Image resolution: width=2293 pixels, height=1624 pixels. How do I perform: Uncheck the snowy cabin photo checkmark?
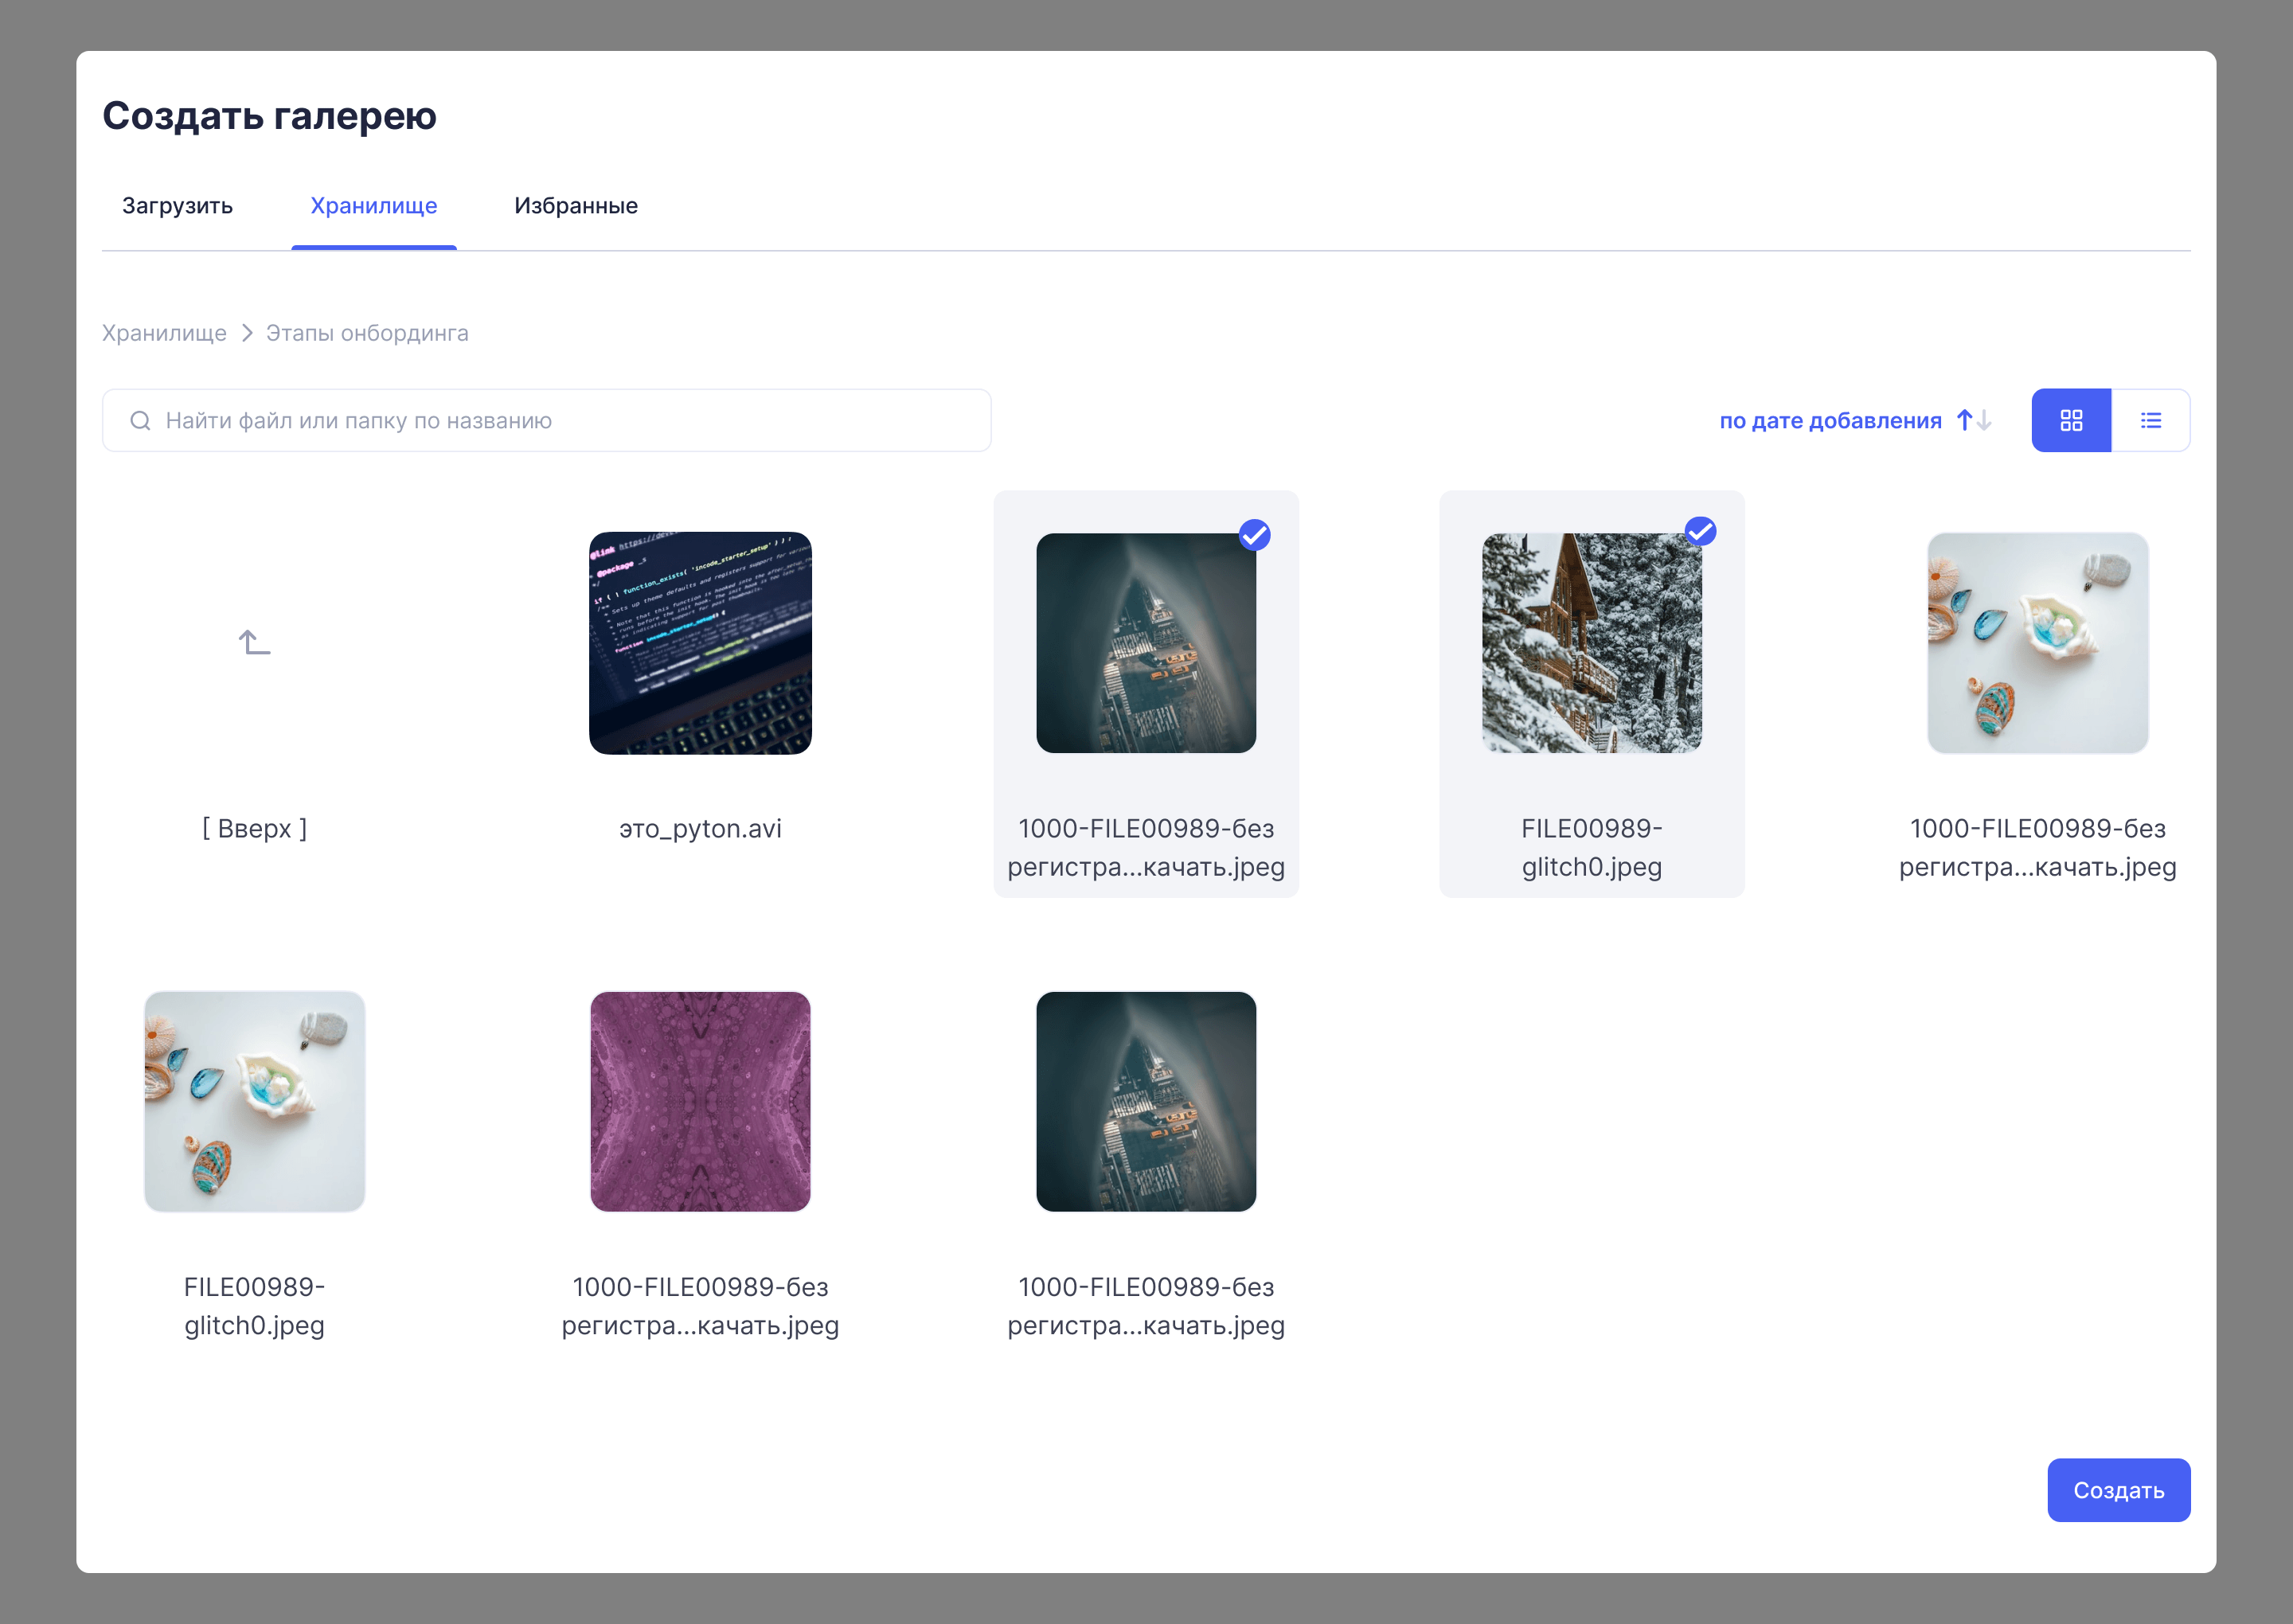pyautogui.click(x=1700, y=531)
